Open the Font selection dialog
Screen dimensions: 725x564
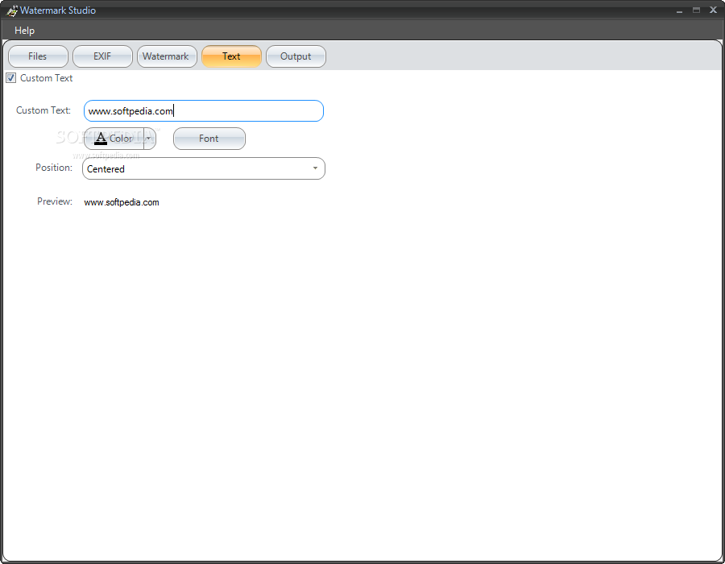pos(209,139)
